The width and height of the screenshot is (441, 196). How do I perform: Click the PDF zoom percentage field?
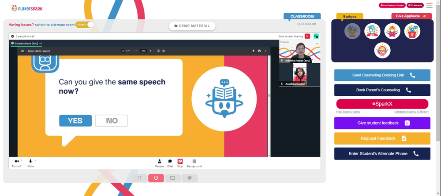pyautogui.click(x=143, y=51)
